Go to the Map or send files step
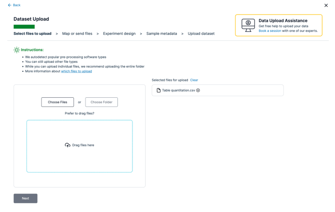Viewport: 335px width, 212px height. coord(77,34)
